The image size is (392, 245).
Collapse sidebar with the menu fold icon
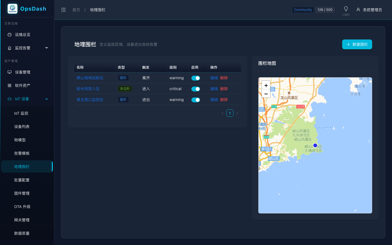[x=63, y=10]
